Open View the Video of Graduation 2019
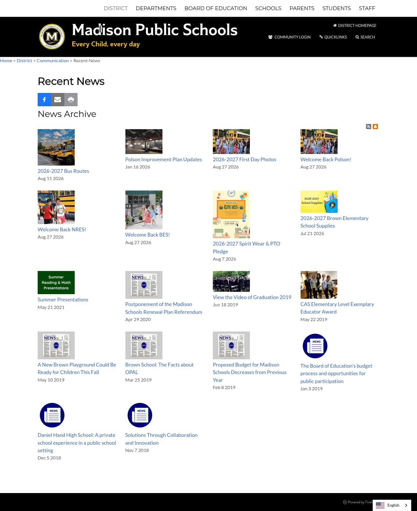This screenshot has width=417, height=511. (x=252, y=297)
